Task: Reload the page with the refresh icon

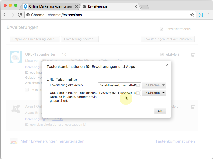Action: click(x=20, y=15)
